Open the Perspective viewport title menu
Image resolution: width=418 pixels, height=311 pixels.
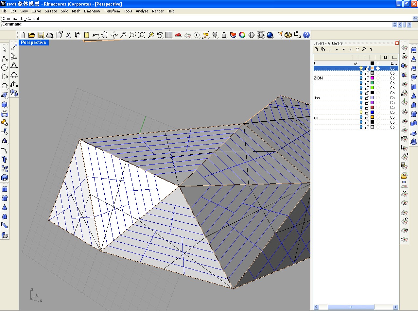pos(33,43)
